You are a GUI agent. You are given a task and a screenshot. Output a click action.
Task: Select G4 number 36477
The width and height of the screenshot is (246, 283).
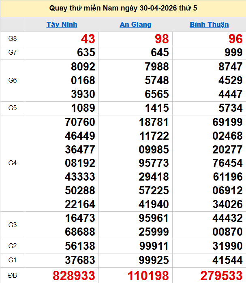(80, 149)
